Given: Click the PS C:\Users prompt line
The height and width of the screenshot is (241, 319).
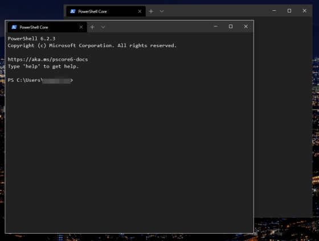Looking at the screenshot, I should (x=40, y=80).
